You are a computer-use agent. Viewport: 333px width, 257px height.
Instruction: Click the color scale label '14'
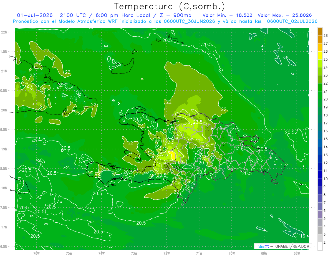point(326,147)
